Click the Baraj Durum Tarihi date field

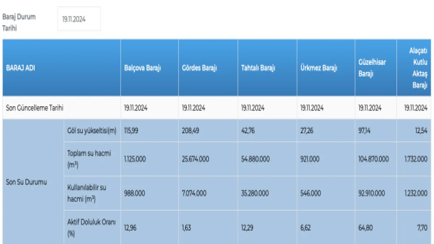[x=79, y=20]
